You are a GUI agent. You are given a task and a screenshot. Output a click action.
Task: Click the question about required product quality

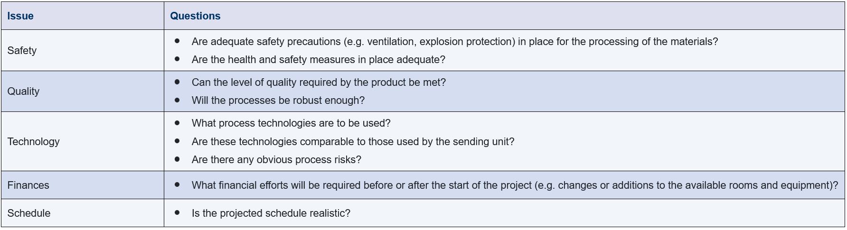click(x=319, y=83)
